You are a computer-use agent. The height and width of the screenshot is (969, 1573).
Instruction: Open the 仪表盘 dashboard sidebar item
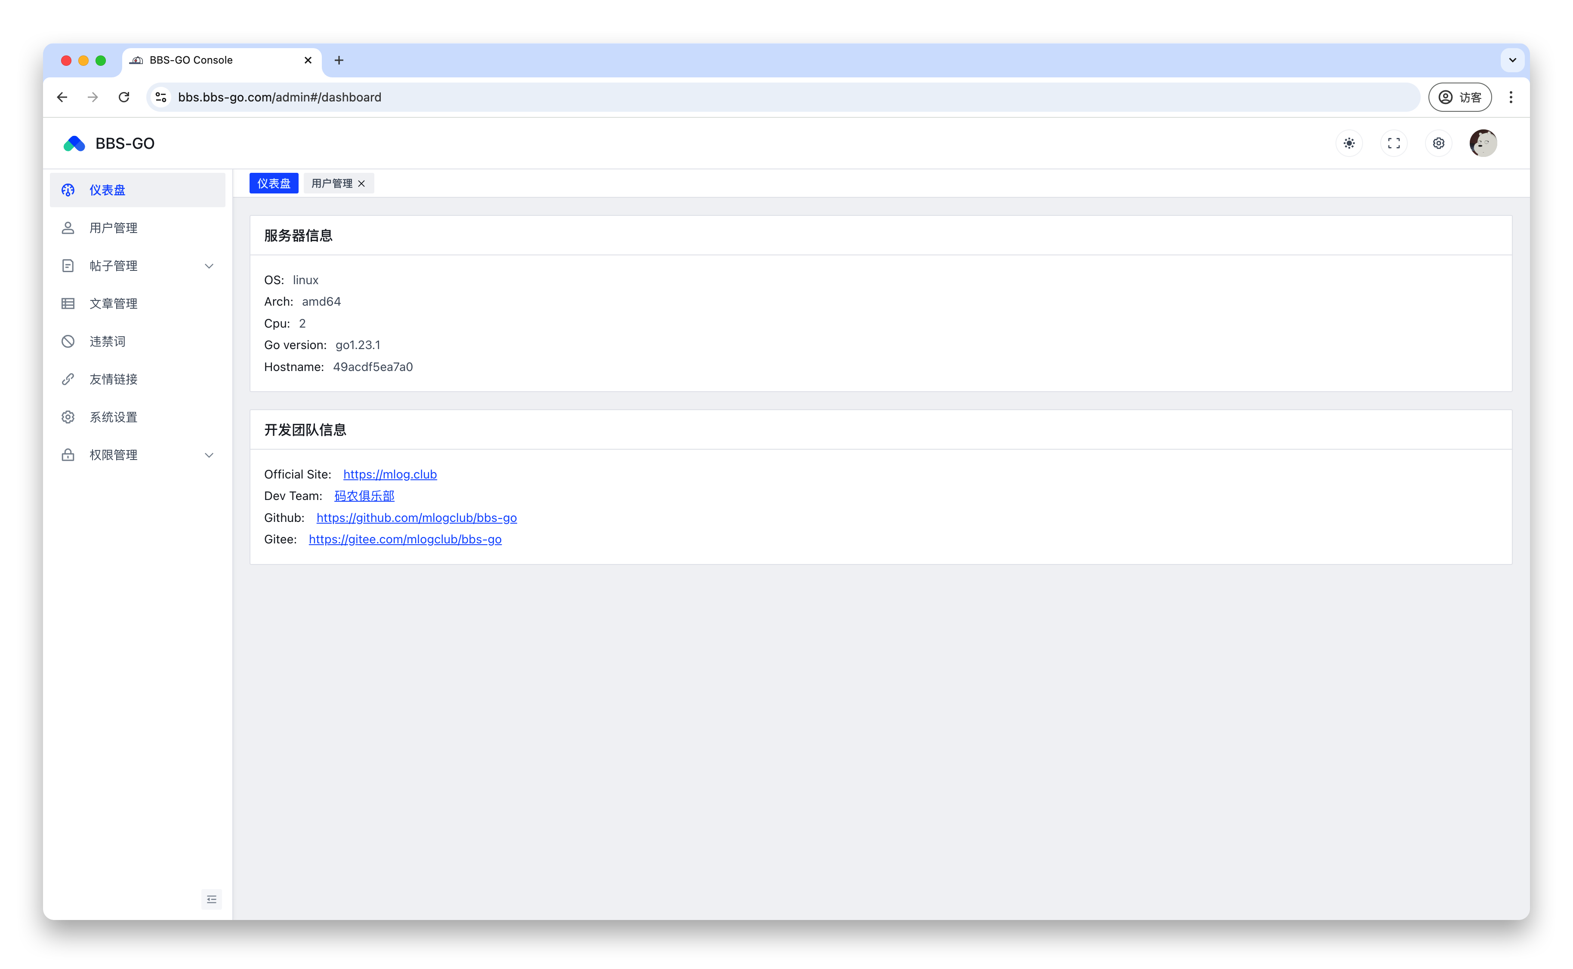[137, 190]
